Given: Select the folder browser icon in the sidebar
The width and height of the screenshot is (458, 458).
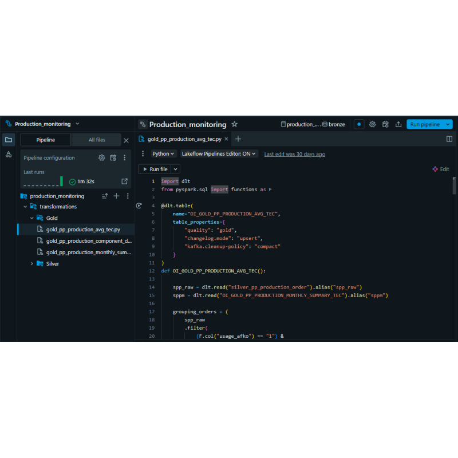Looking at the screenshot, I should 9,140.
